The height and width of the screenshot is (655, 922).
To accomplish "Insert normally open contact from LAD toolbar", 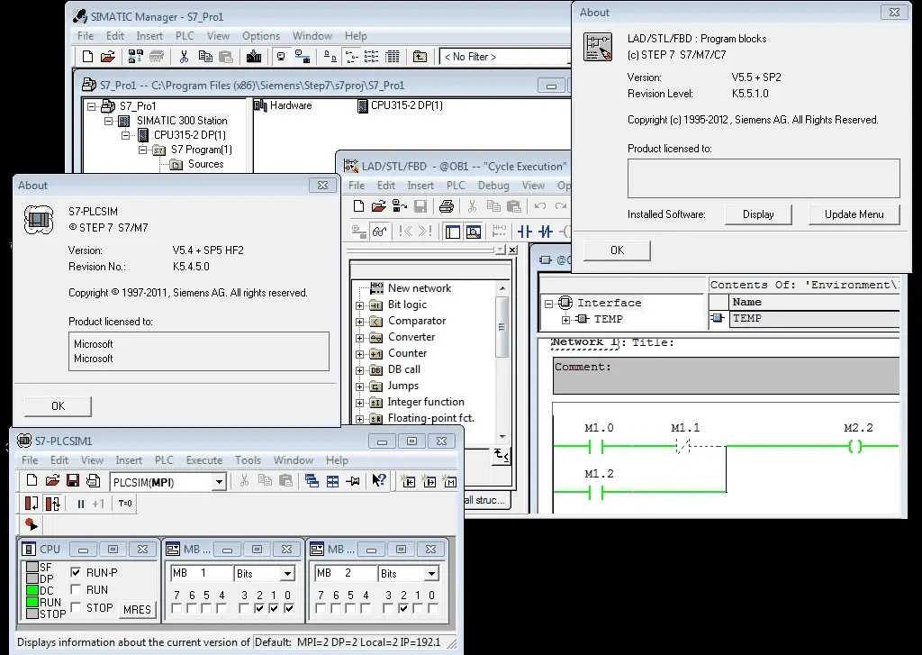I will click(x=525, y=232).
